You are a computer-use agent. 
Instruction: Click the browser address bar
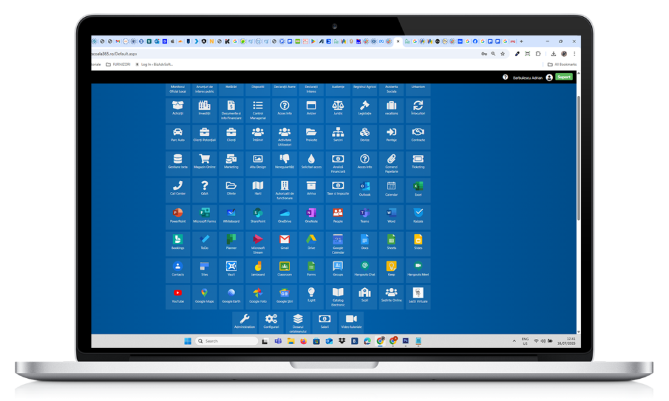(x=284, y=54)
